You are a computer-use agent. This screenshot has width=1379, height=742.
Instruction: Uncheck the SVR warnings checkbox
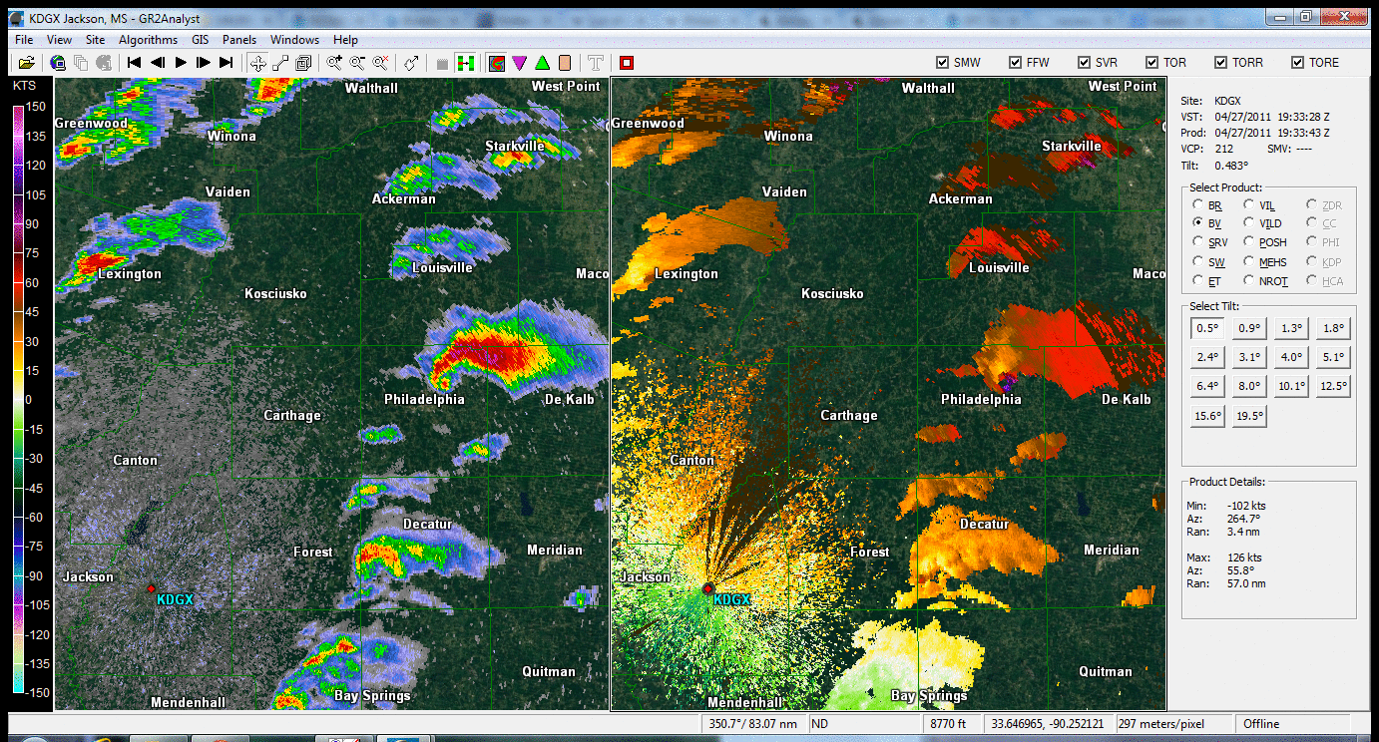click(1084, 62)
